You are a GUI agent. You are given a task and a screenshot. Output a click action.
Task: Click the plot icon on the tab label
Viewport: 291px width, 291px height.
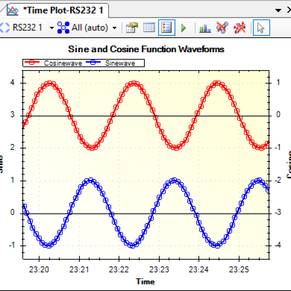[13, 10]
